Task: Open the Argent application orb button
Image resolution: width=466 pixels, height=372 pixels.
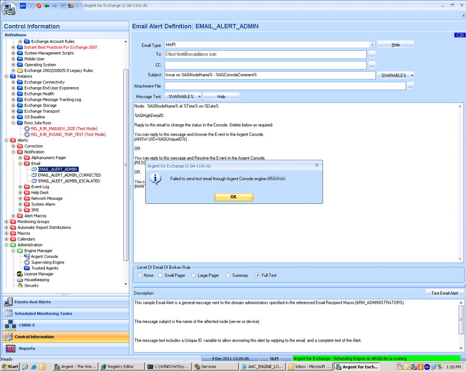Action: (x=9, y=9)
